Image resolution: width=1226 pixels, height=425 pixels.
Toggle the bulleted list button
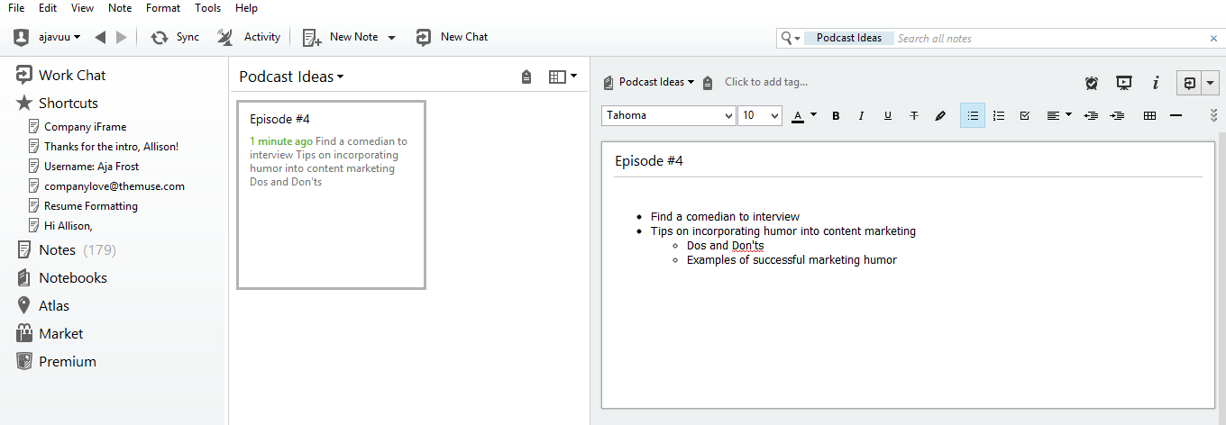(x=973, y=115)
